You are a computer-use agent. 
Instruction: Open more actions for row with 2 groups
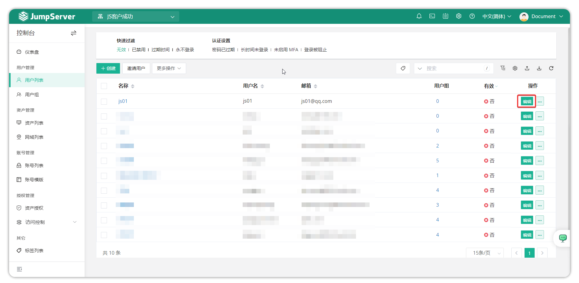540,146
